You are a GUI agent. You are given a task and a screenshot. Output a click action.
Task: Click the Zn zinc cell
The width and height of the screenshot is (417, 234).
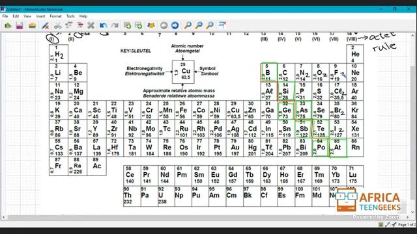pyautogui.click(x=252, y=110)
